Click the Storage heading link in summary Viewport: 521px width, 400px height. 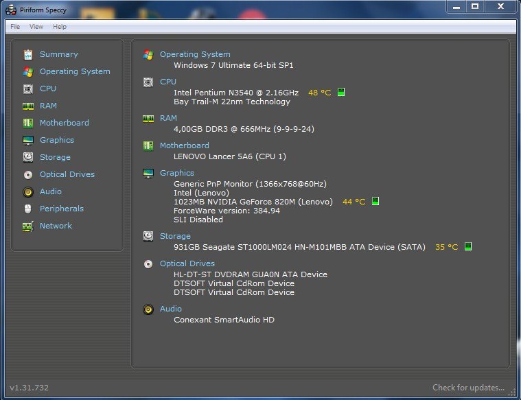point(175,236)
